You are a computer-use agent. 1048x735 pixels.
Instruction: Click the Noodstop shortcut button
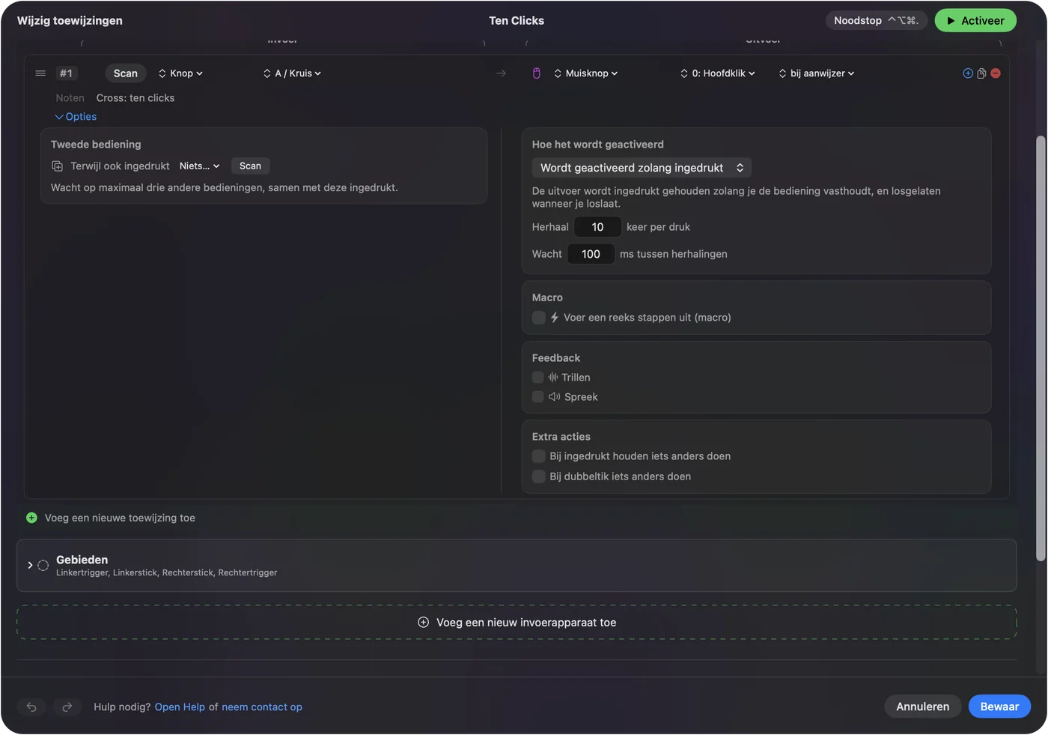click(876, 21)
